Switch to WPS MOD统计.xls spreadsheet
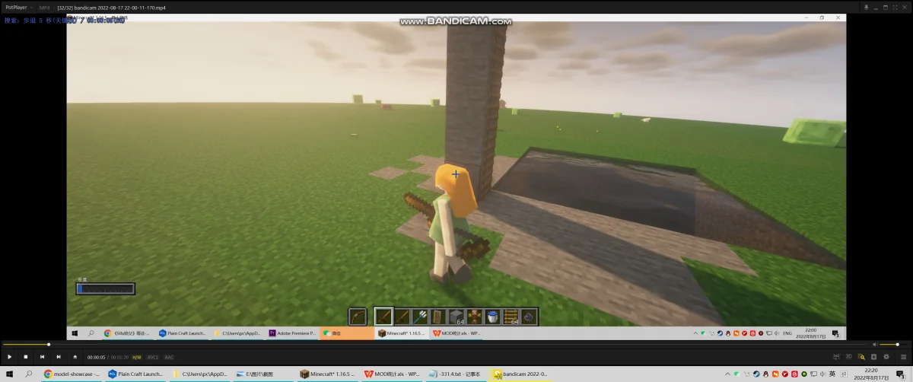913x382 pixels. (392, 374)
